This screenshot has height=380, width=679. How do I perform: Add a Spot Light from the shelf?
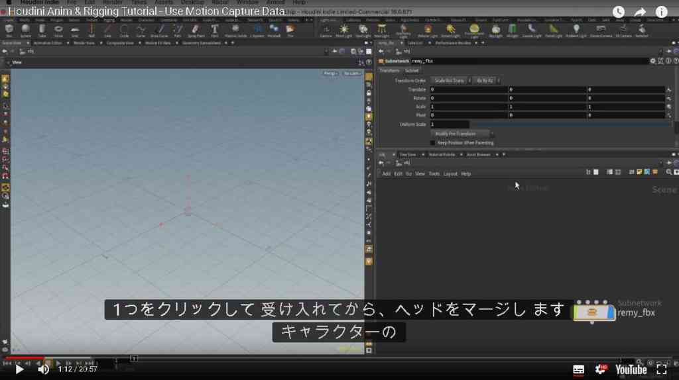363,30
